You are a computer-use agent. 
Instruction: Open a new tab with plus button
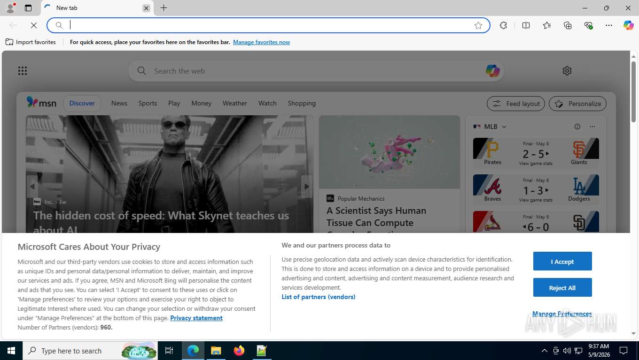tap(164, 8)
